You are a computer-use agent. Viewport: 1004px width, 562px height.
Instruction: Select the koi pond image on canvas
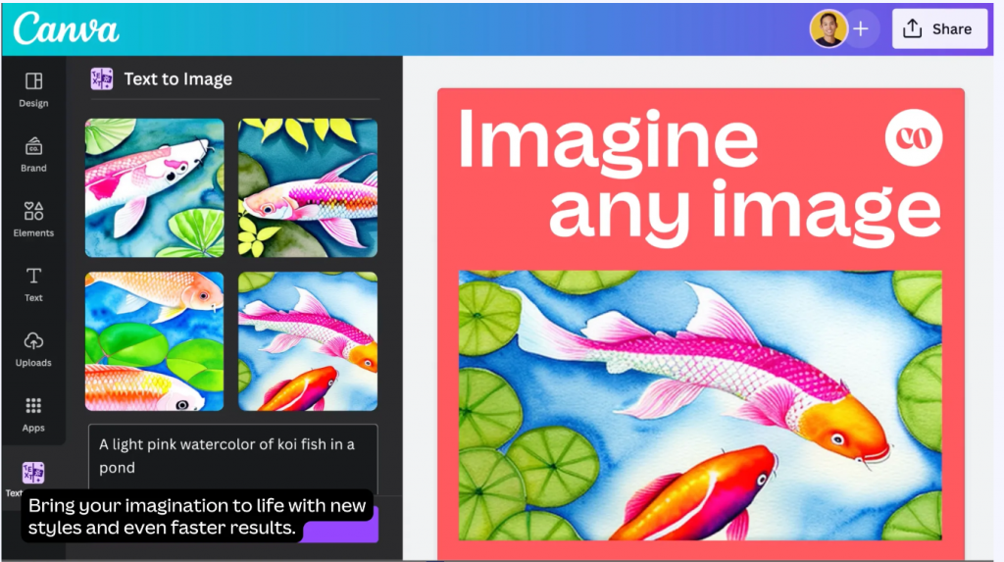(700, 405)
